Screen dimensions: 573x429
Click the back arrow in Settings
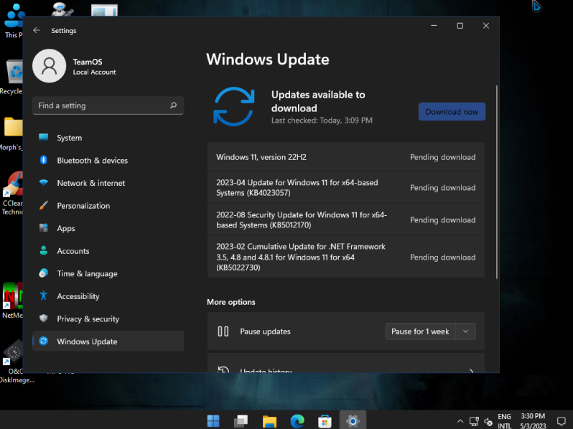click(x=37, y=30)
